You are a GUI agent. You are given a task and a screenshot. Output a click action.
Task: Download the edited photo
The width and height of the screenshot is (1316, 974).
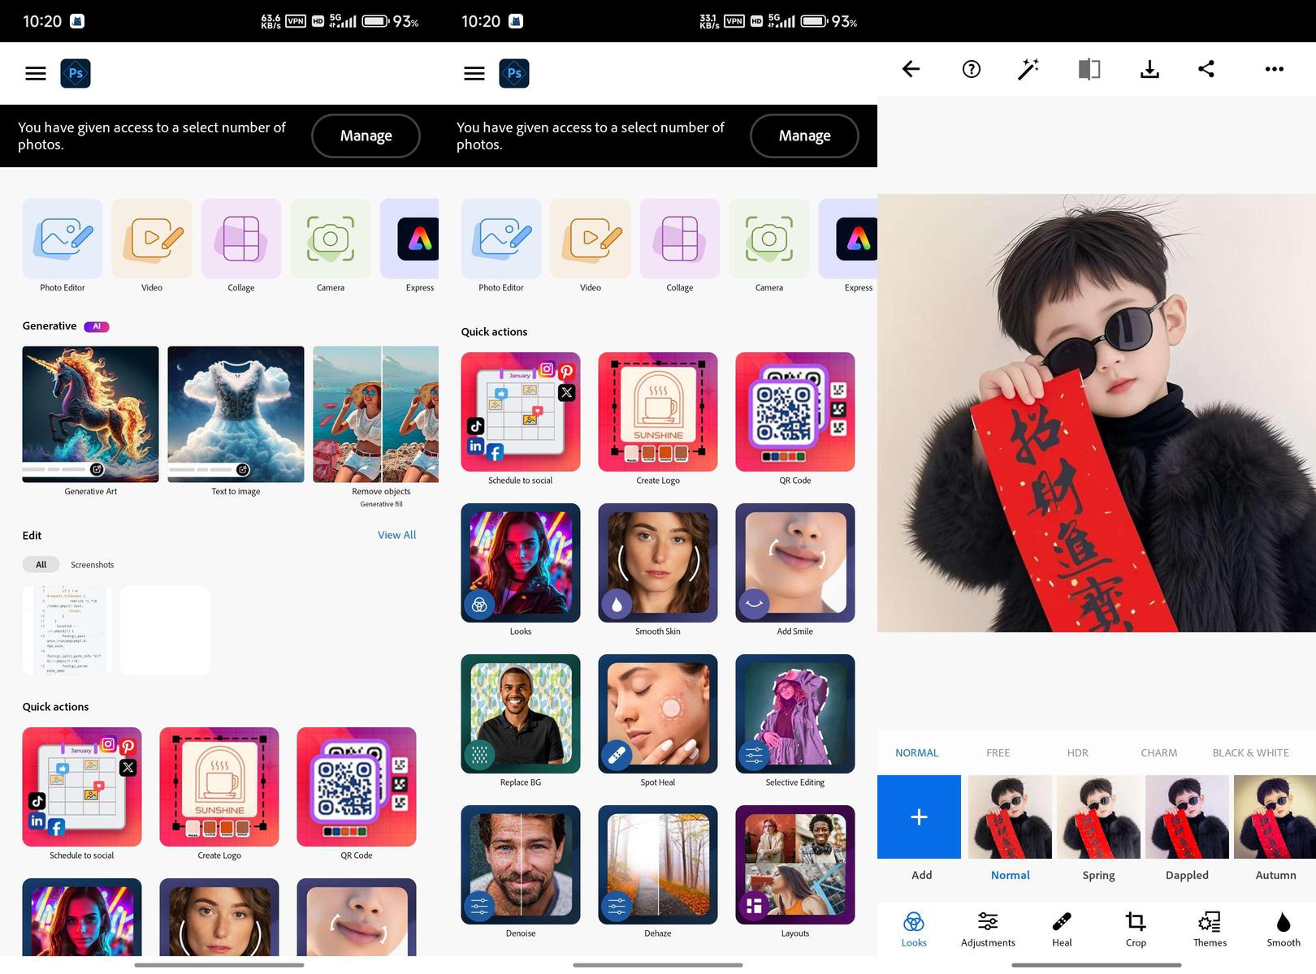tap(1149, 69)
